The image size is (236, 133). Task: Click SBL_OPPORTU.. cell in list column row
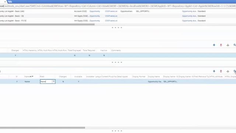point(170,82)
